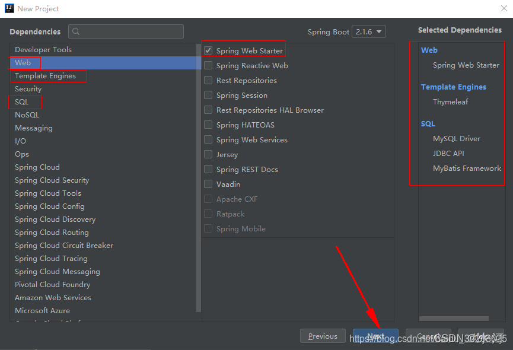Click the Cancel button
Screen dimensions: 513x350
[428, 336]
